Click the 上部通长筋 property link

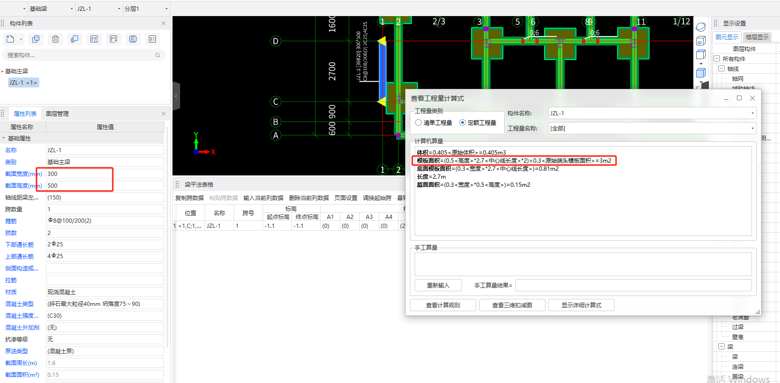tap(19, 257)
